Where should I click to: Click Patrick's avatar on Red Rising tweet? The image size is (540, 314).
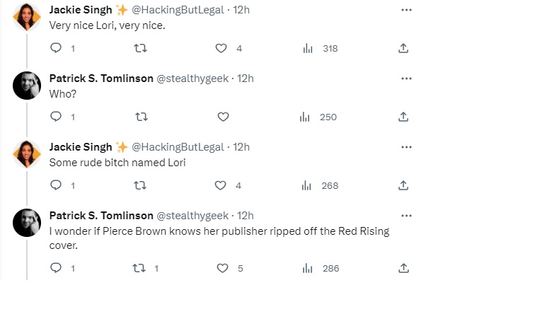tap(28, 223)
